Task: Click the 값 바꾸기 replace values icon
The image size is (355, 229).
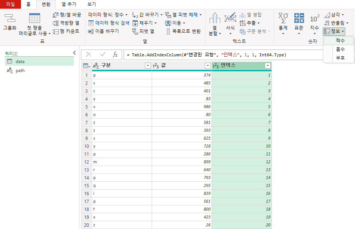Action: point(135,15)
